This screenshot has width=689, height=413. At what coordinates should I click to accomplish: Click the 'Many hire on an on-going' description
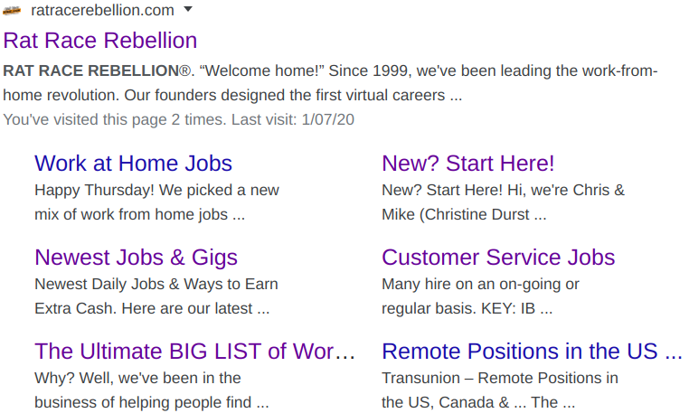(x=480, y=285)
